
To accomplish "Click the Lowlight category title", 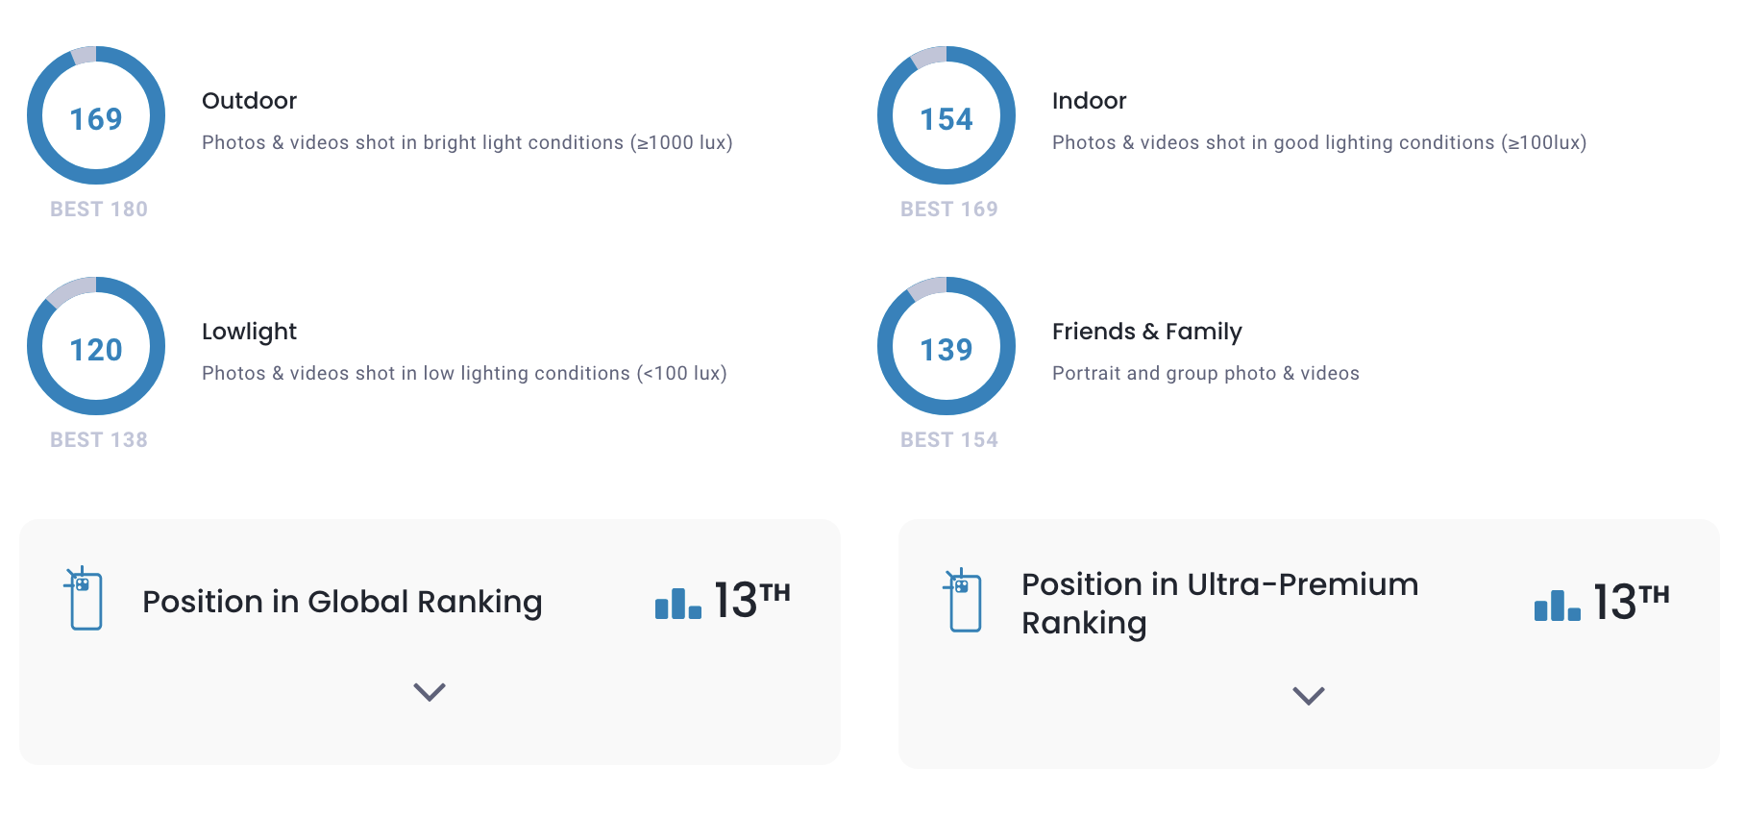I will 249,332.
